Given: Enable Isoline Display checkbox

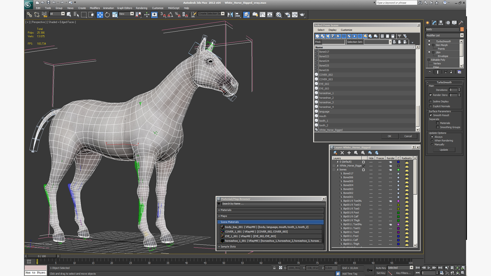Looking at the screenshot, I should (431, 101).
